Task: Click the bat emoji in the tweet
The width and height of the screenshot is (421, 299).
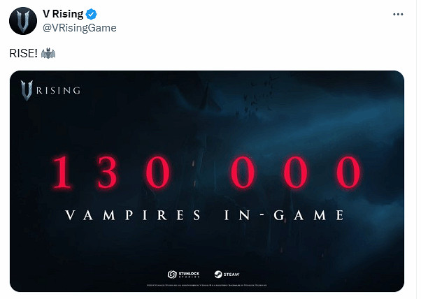Action: [x=48, y=53]
